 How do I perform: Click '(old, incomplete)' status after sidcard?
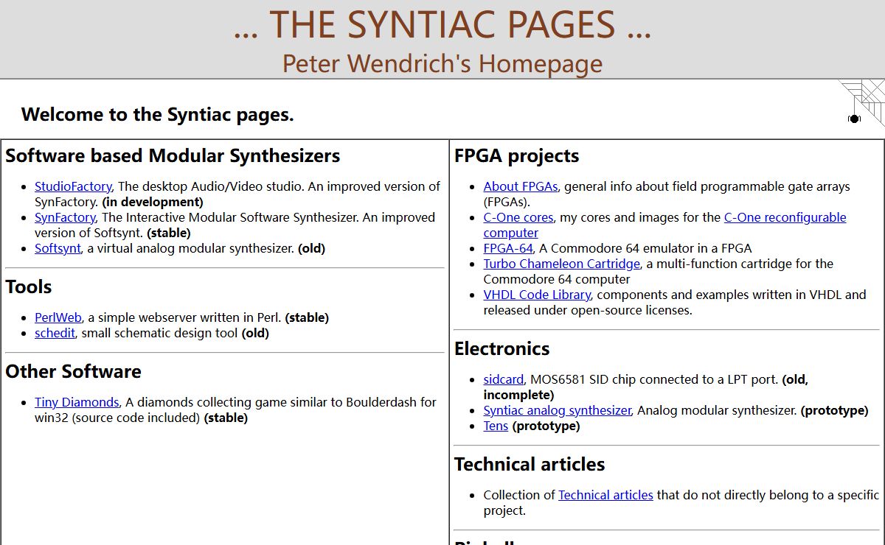click(x=646, y=387)
